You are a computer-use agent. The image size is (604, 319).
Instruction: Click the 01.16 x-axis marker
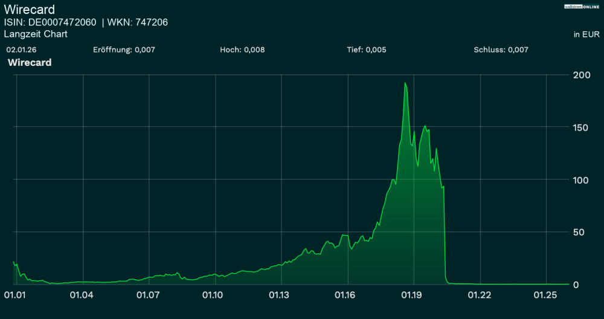tap(347, 295)
